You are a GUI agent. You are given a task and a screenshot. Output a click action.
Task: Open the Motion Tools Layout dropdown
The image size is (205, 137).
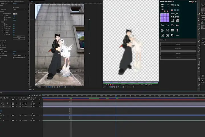[173, 2]
